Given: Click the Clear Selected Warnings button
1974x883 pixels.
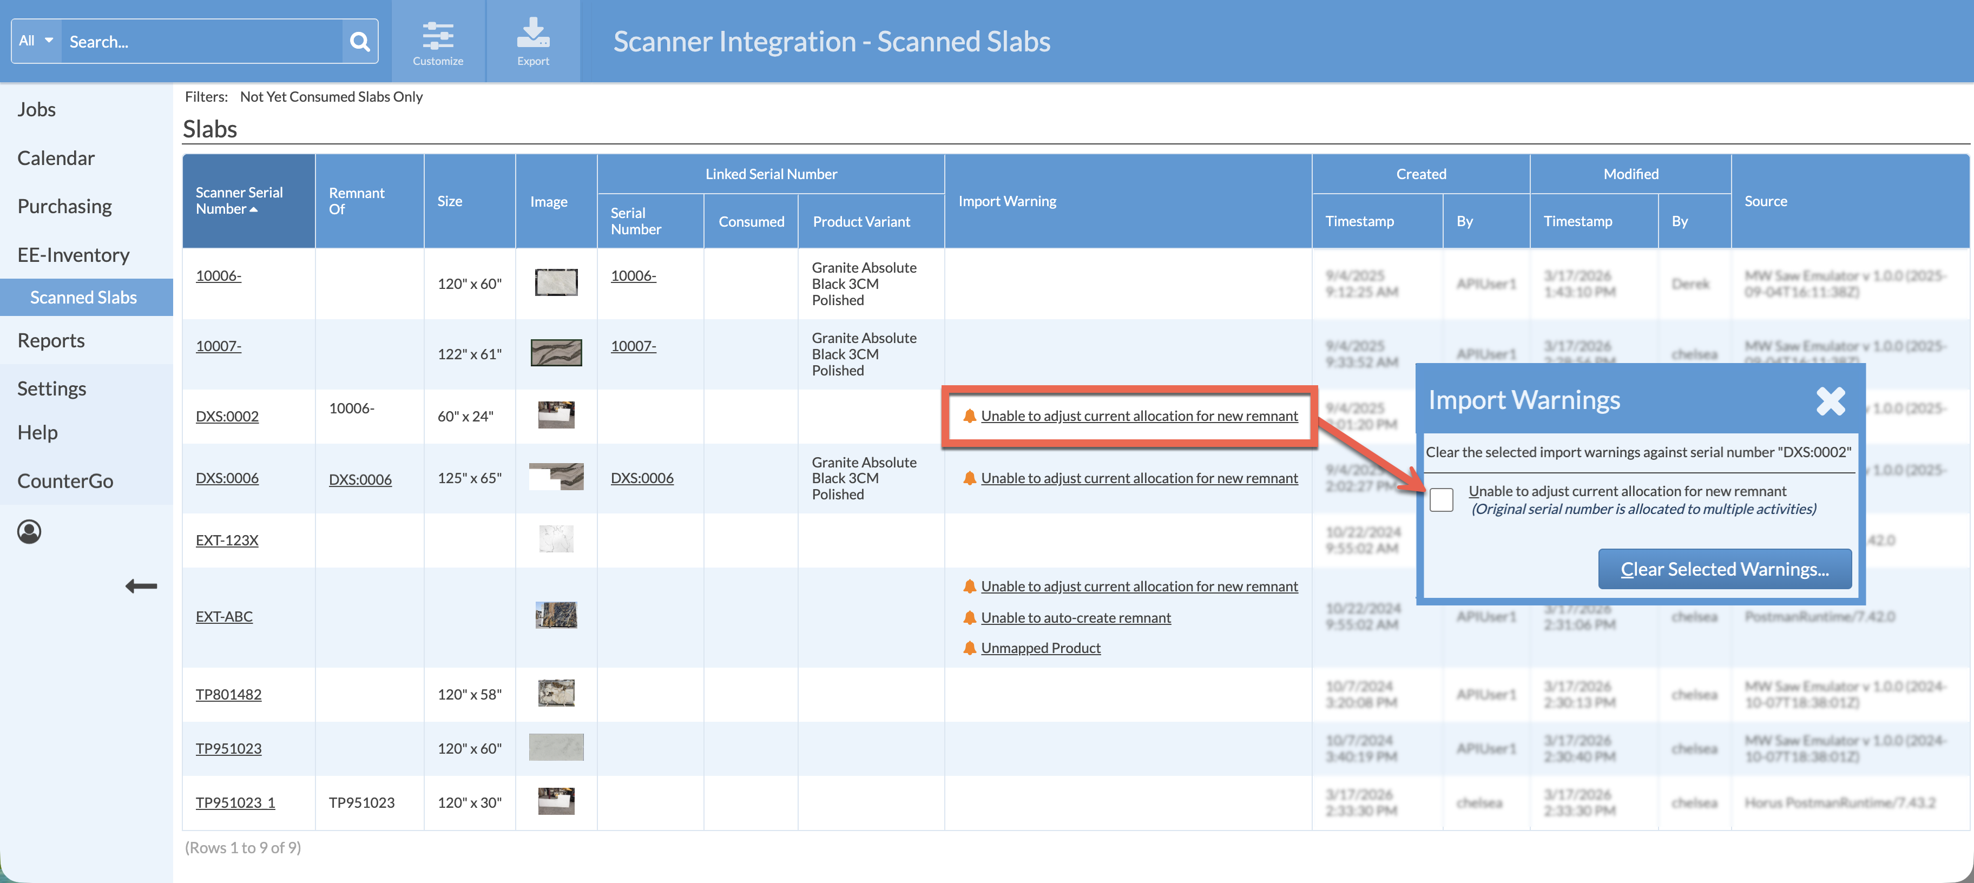Looking at the screenshot, I should click(x=1724, y=569).
